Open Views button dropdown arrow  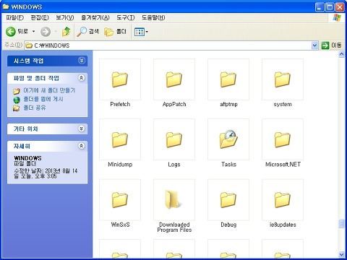pyautogui.click(x=147, y=32)
